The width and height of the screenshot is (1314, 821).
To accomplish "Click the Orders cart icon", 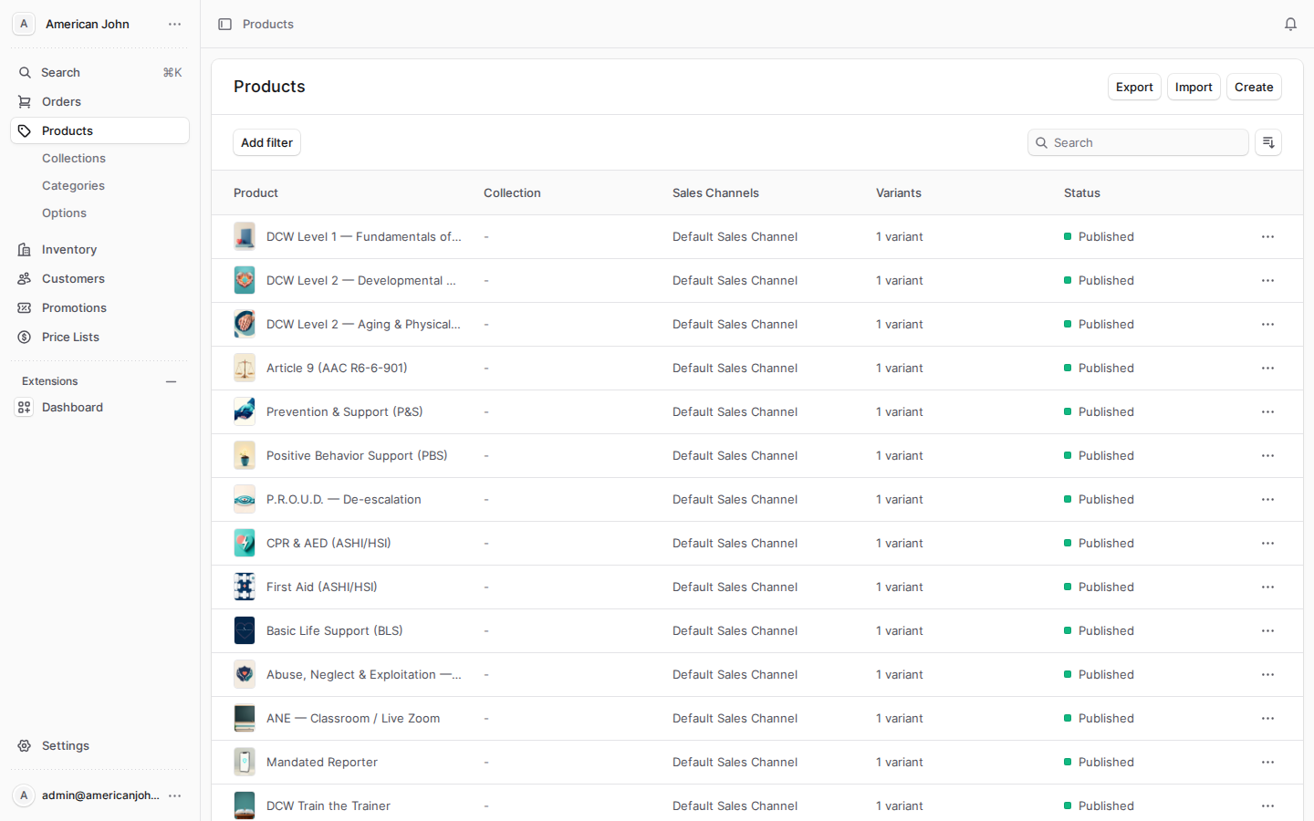I will (25, 101).
